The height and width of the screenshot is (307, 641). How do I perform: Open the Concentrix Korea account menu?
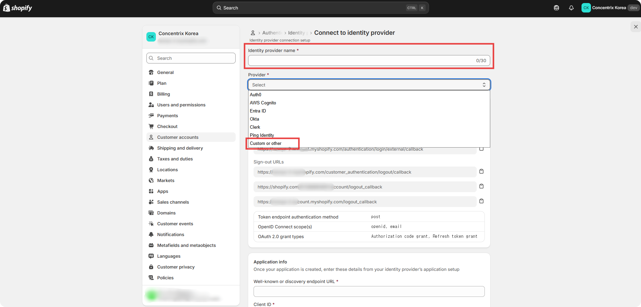[x=610, y=8]
